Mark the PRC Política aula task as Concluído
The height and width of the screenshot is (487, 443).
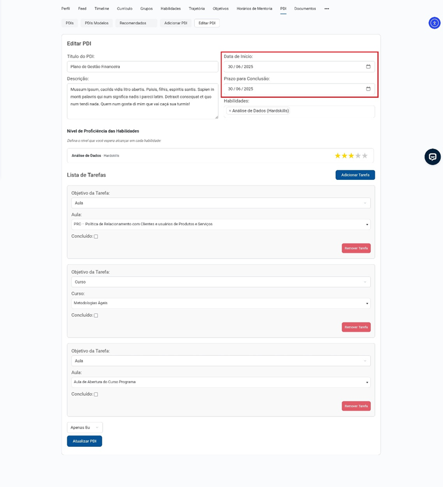coord(96,237)
